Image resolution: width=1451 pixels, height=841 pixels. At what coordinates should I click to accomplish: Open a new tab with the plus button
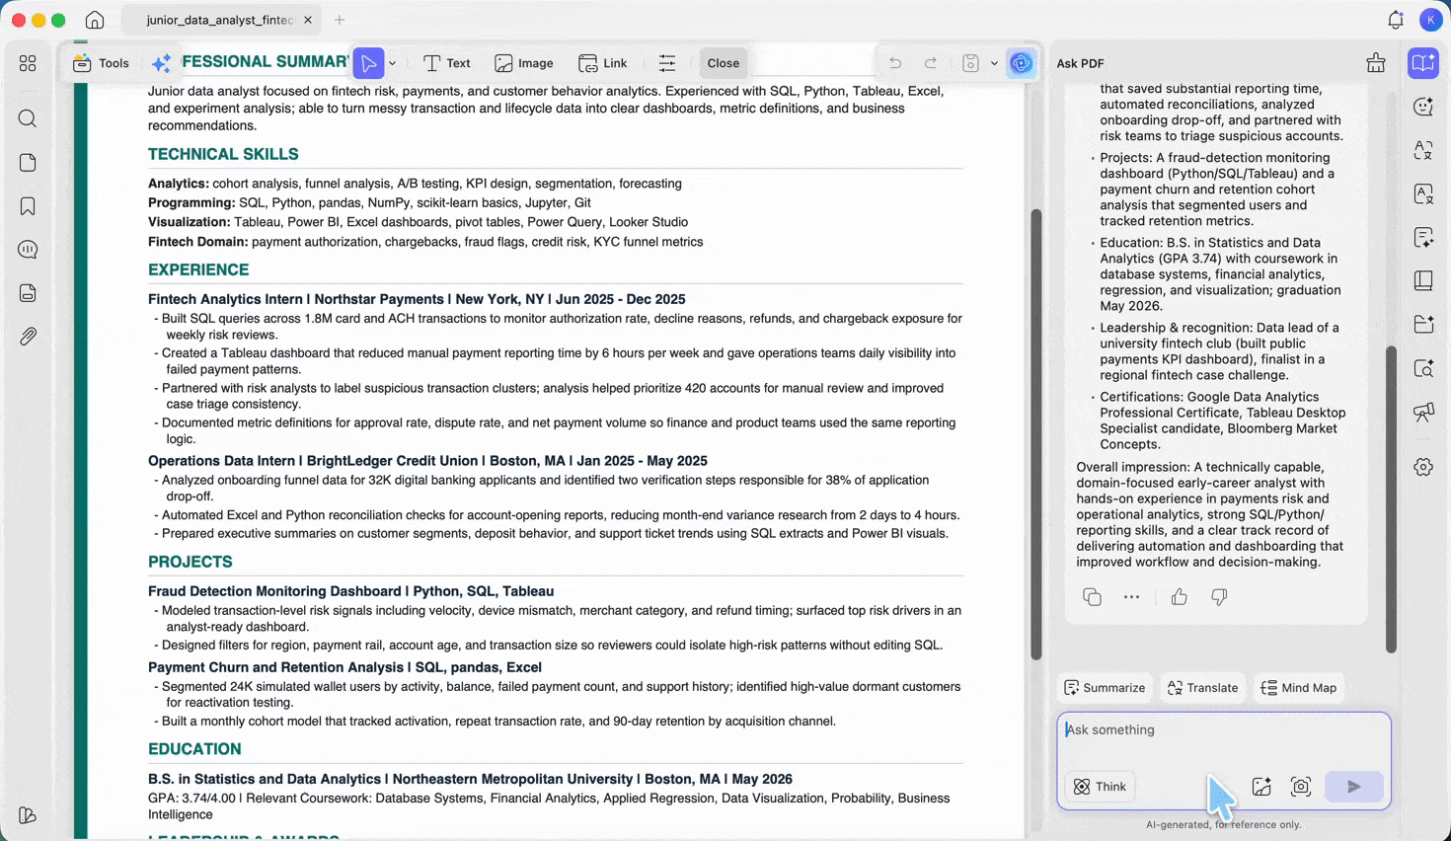[x=340, y=20]
